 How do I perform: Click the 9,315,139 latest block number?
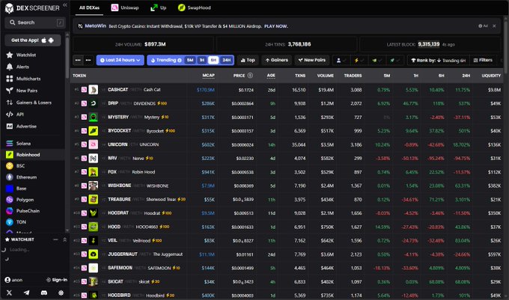(428, 44)
